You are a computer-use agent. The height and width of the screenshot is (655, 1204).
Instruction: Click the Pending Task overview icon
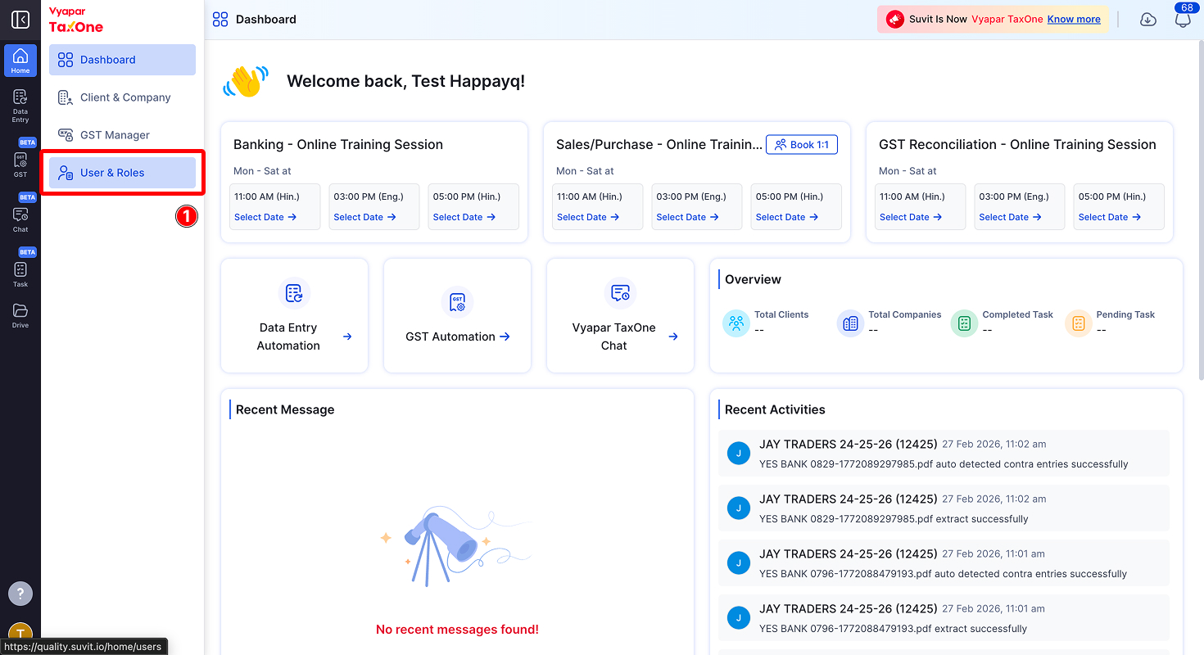click(x=1078, y=323)
